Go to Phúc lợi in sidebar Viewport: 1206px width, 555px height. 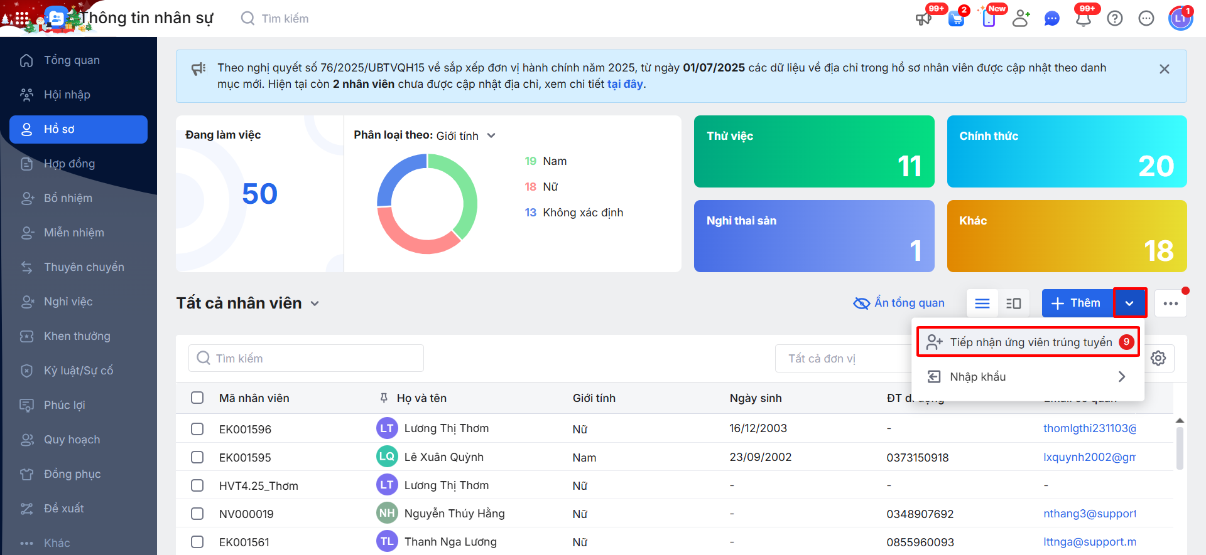click(79, 405)
